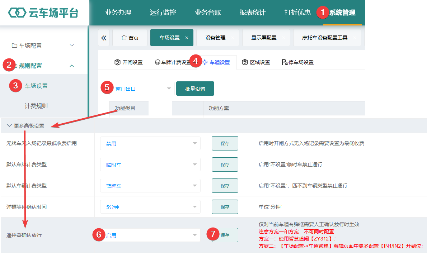
Task: Expand the 车场配置 sidebar chevron
Action: (72, 46)
